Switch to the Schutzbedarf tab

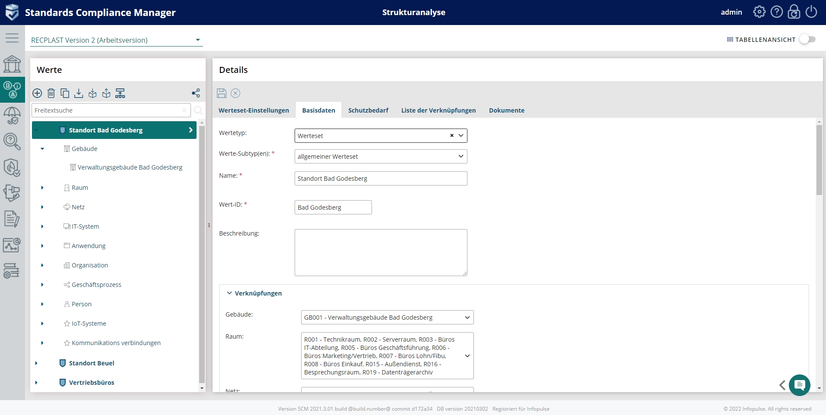[368, 110]
